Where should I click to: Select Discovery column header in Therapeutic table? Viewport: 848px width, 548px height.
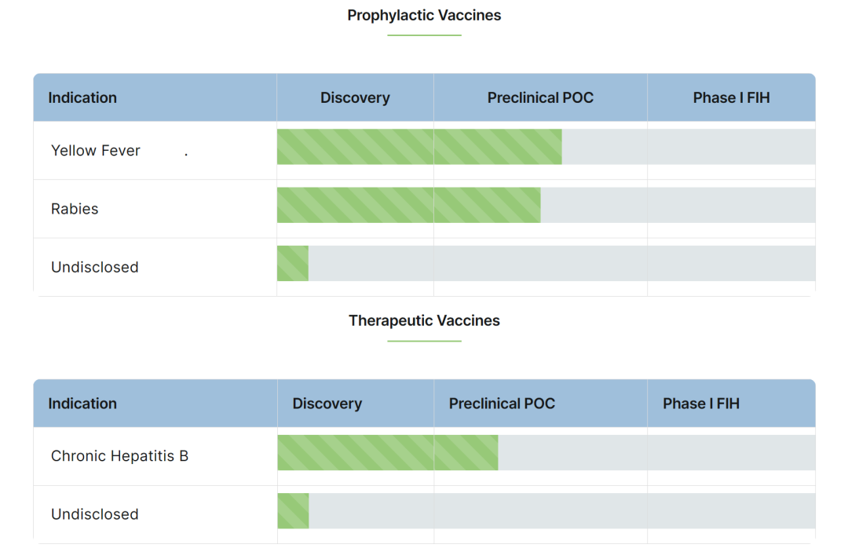tap(327, 404)
